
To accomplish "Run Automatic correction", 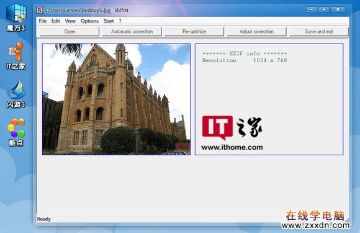I will (132, 32).
